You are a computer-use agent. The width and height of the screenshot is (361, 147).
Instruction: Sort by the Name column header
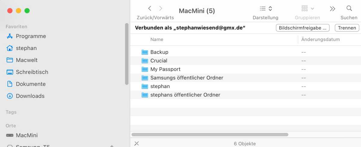[157, 39]
